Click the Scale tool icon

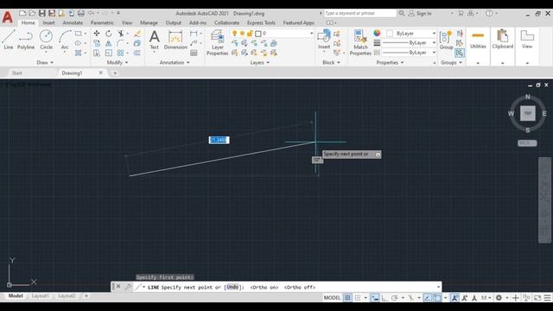click(x=109, y=53)
